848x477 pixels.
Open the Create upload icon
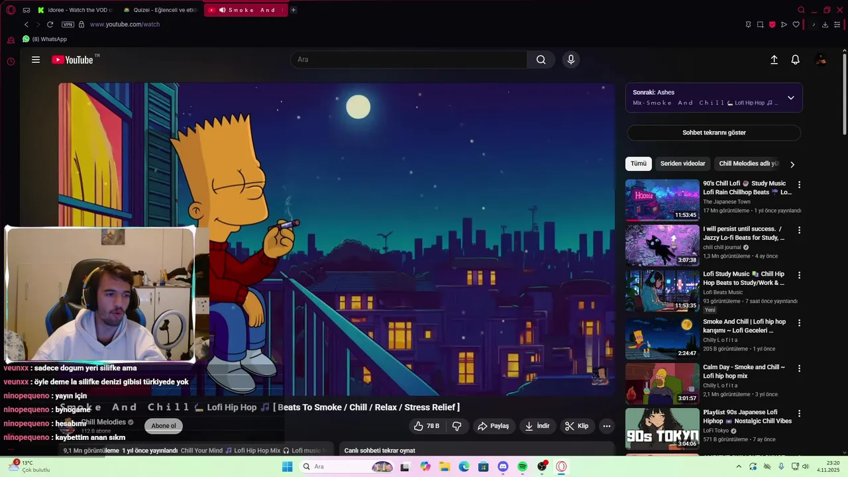point(774,60)
